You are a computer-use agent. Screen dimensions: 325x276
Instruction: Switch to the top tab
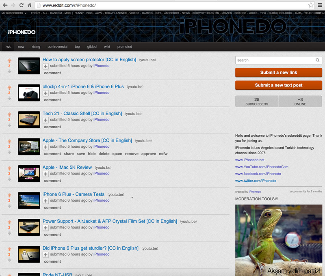77,47
